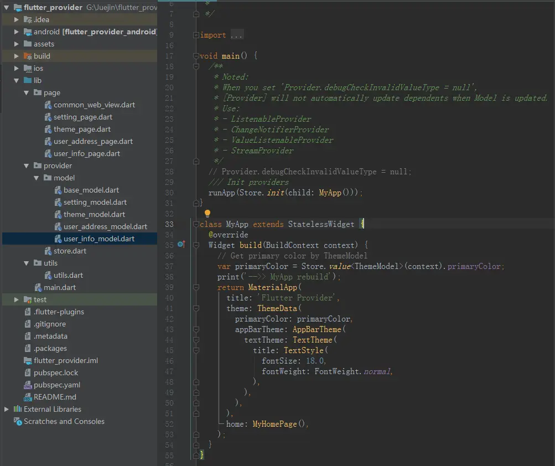Fold the build method at line 35
This screenshot has width=555, height=466.
pyautogui.click(x=196, y=245)
